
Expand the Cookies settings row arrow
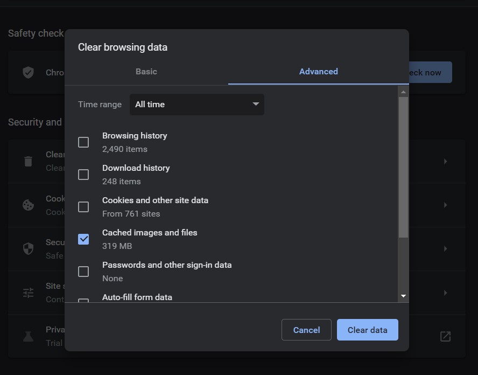click(445, 205)
